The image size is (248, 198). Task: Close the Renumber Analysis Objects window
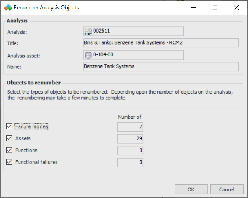tap(236, 7)
